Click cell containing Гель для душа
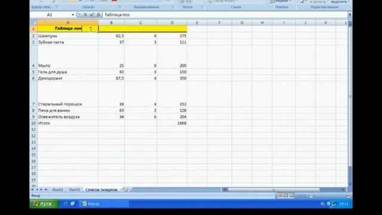The width and height of the screenshot is (382, 215). 67,72
